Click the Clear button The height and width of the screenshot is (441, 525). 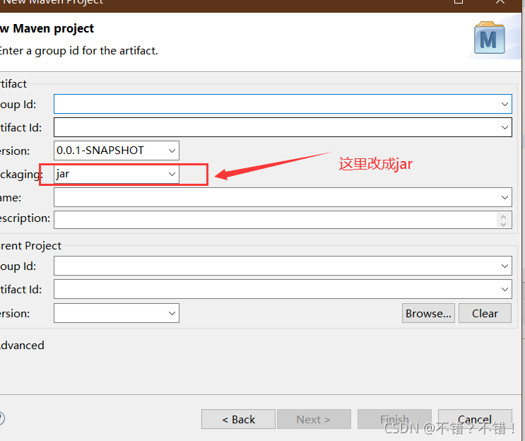pyautogui.click(x=485, y=313)
